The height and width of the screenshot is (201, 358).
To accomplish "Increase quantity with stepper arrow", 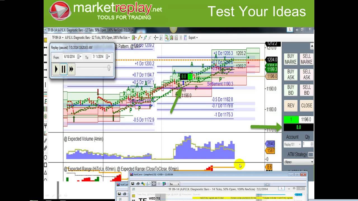I will [312, 143].
